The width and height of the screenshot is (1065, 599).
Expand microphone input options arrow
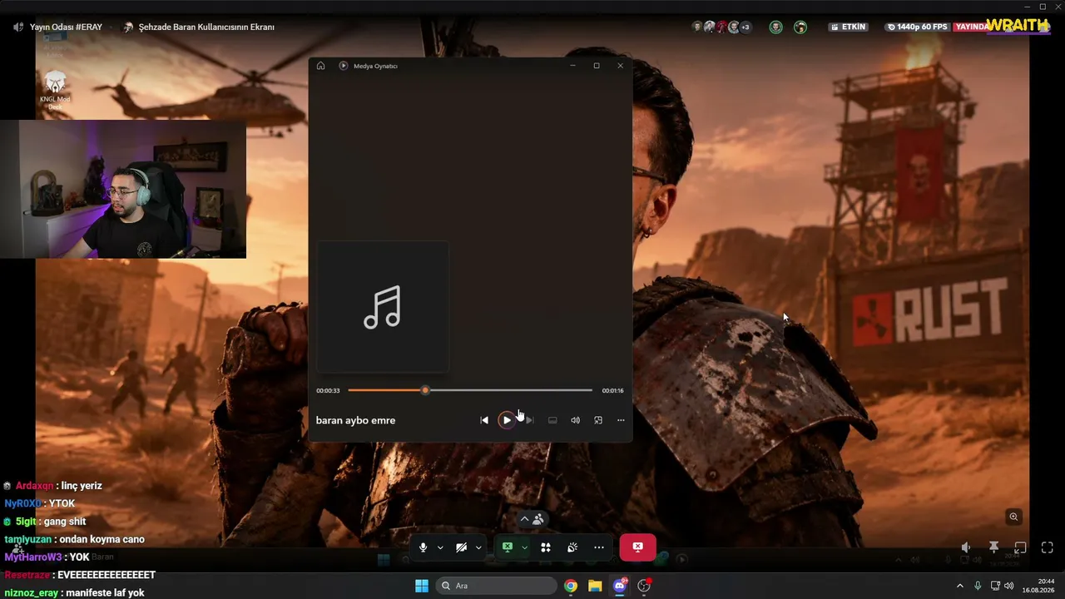point(440,547)
